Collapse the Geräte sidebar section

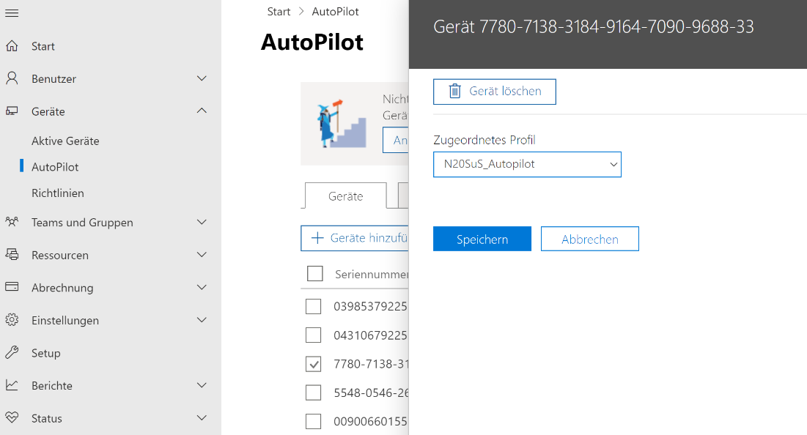coord(202,111)
